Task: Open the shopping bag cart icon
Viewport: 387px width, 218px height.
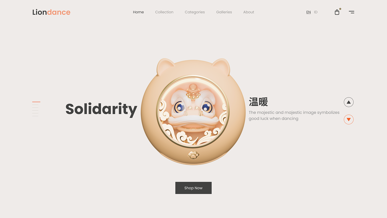Action: (x=337, y=12)
